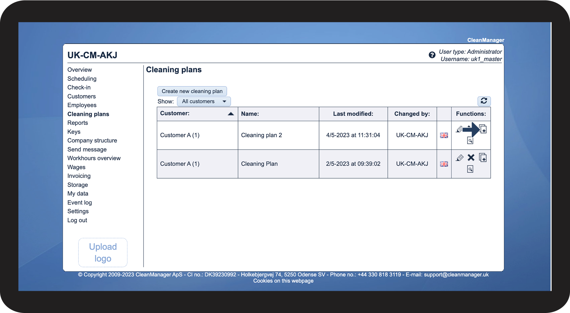Refresh the cleaning plans list
570x313 pixels.
click(484, 101)
